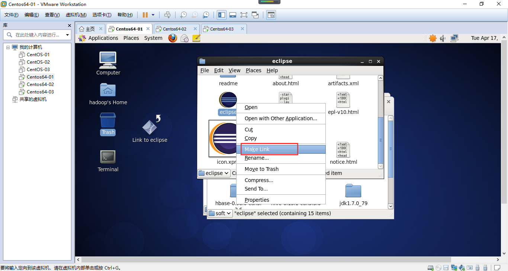508x271 pixels.
Task: Open the soft location dropdown button
Action: click(220, 213)
